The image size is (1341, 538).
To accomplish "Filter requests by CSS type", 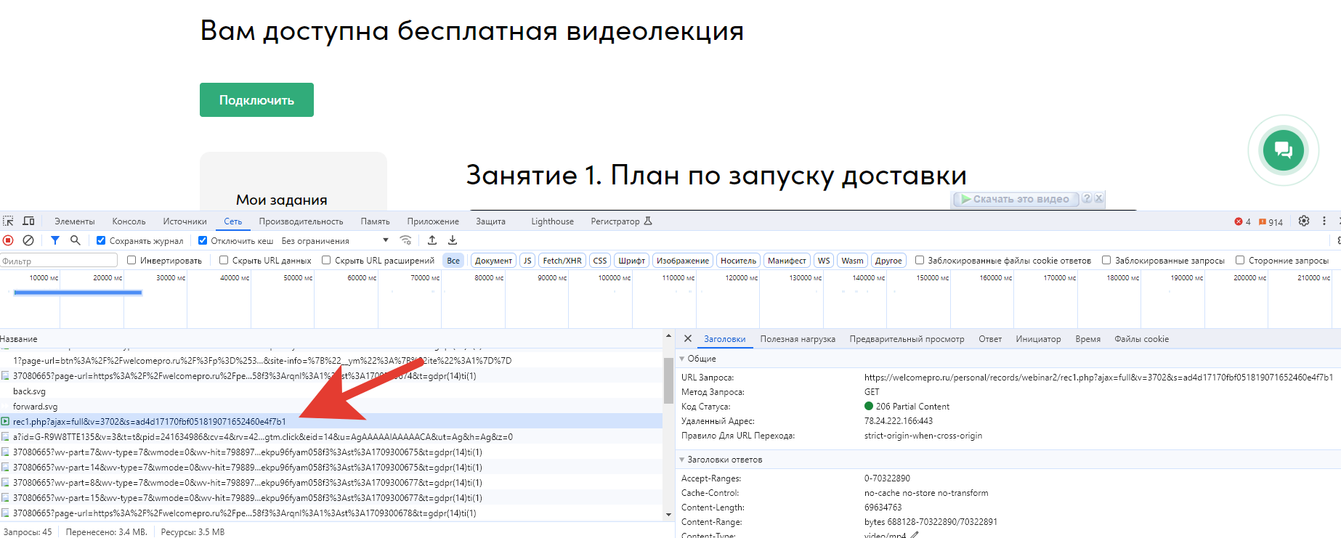I will 600,261.
